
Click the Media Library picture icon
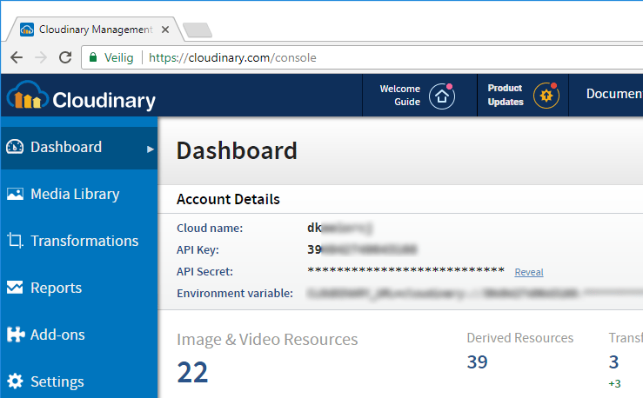(x=15, y=194)
